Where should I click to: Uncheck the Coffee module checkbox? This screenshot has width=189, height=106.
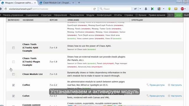point(14,85)
